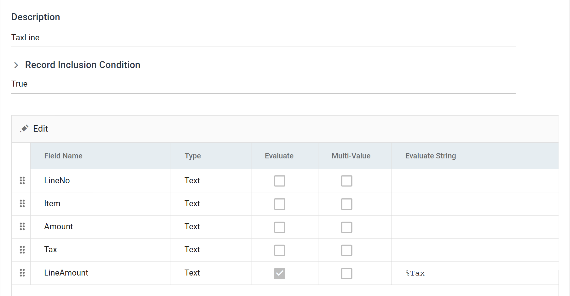Click the Text type cell for Amount
This screenshot has width=570, height=296.
(211, 226)
